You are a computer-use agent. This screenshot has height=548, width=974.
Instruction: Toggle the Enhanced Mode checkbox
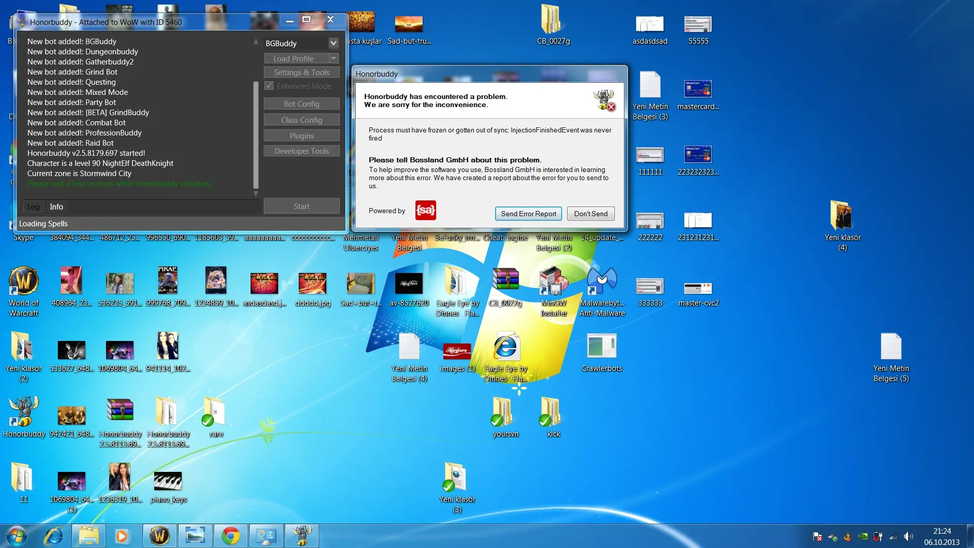[x=269, y=86]
